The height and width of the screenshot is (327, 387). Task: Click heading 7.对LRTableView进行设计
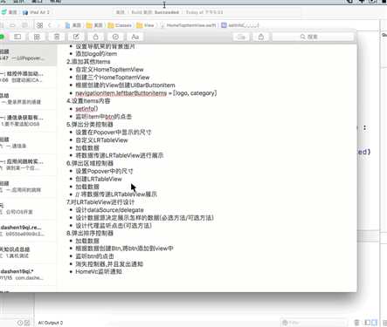coord(100,202)
